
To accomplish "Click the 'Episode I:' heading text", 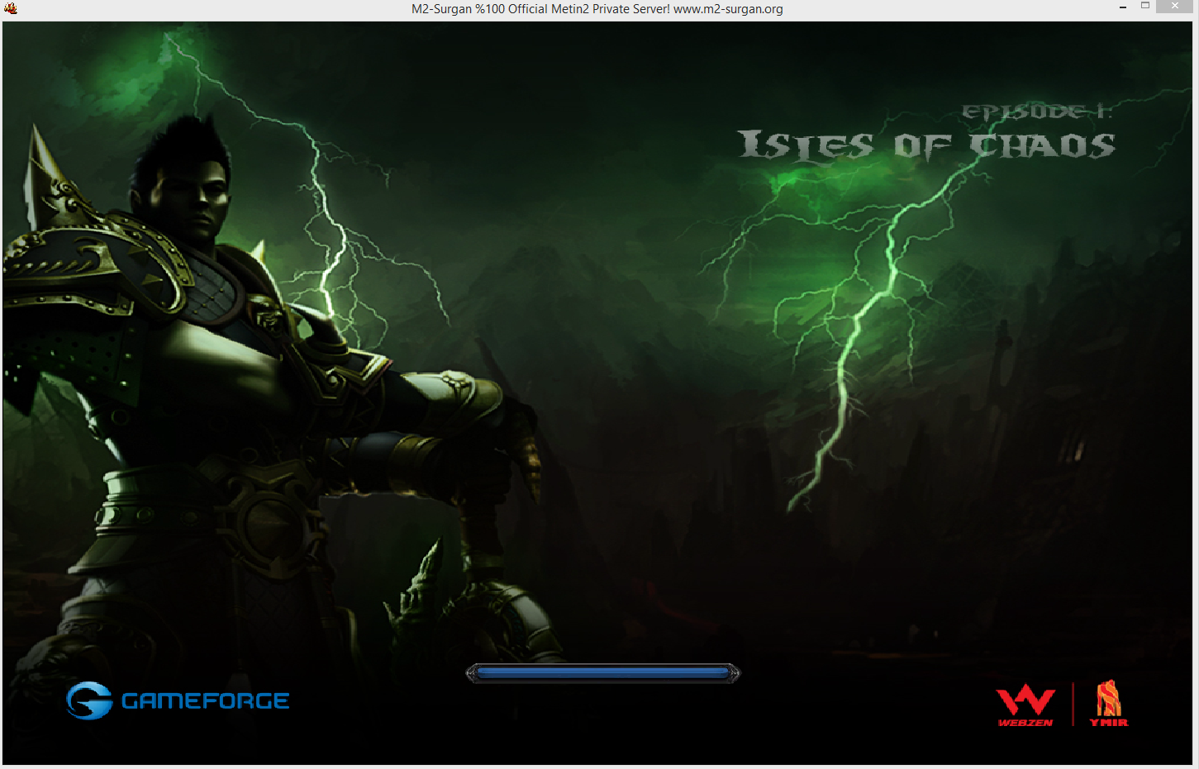I will click(x=1037, y=112).
